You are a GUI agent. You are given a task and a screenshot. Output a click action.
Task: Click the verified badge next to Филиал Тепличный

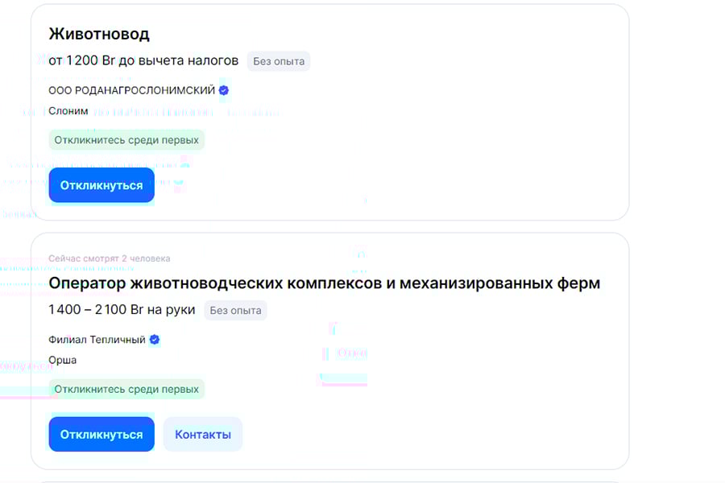154,339
